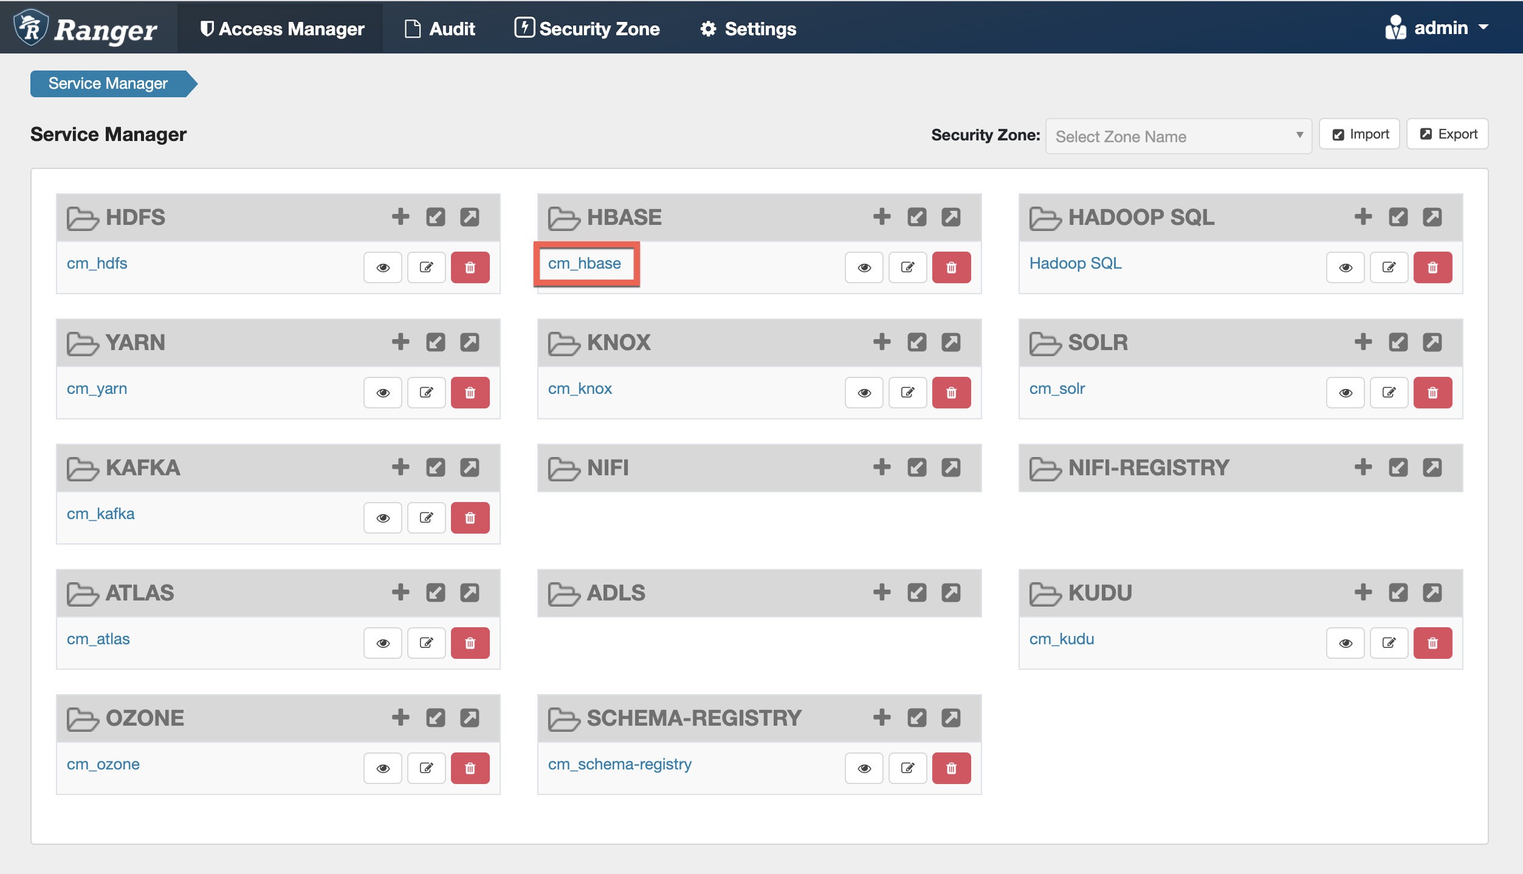Viewport: 1523px width, 874px height.
Task: Open the Security Zone page
Action: [587, 29]
